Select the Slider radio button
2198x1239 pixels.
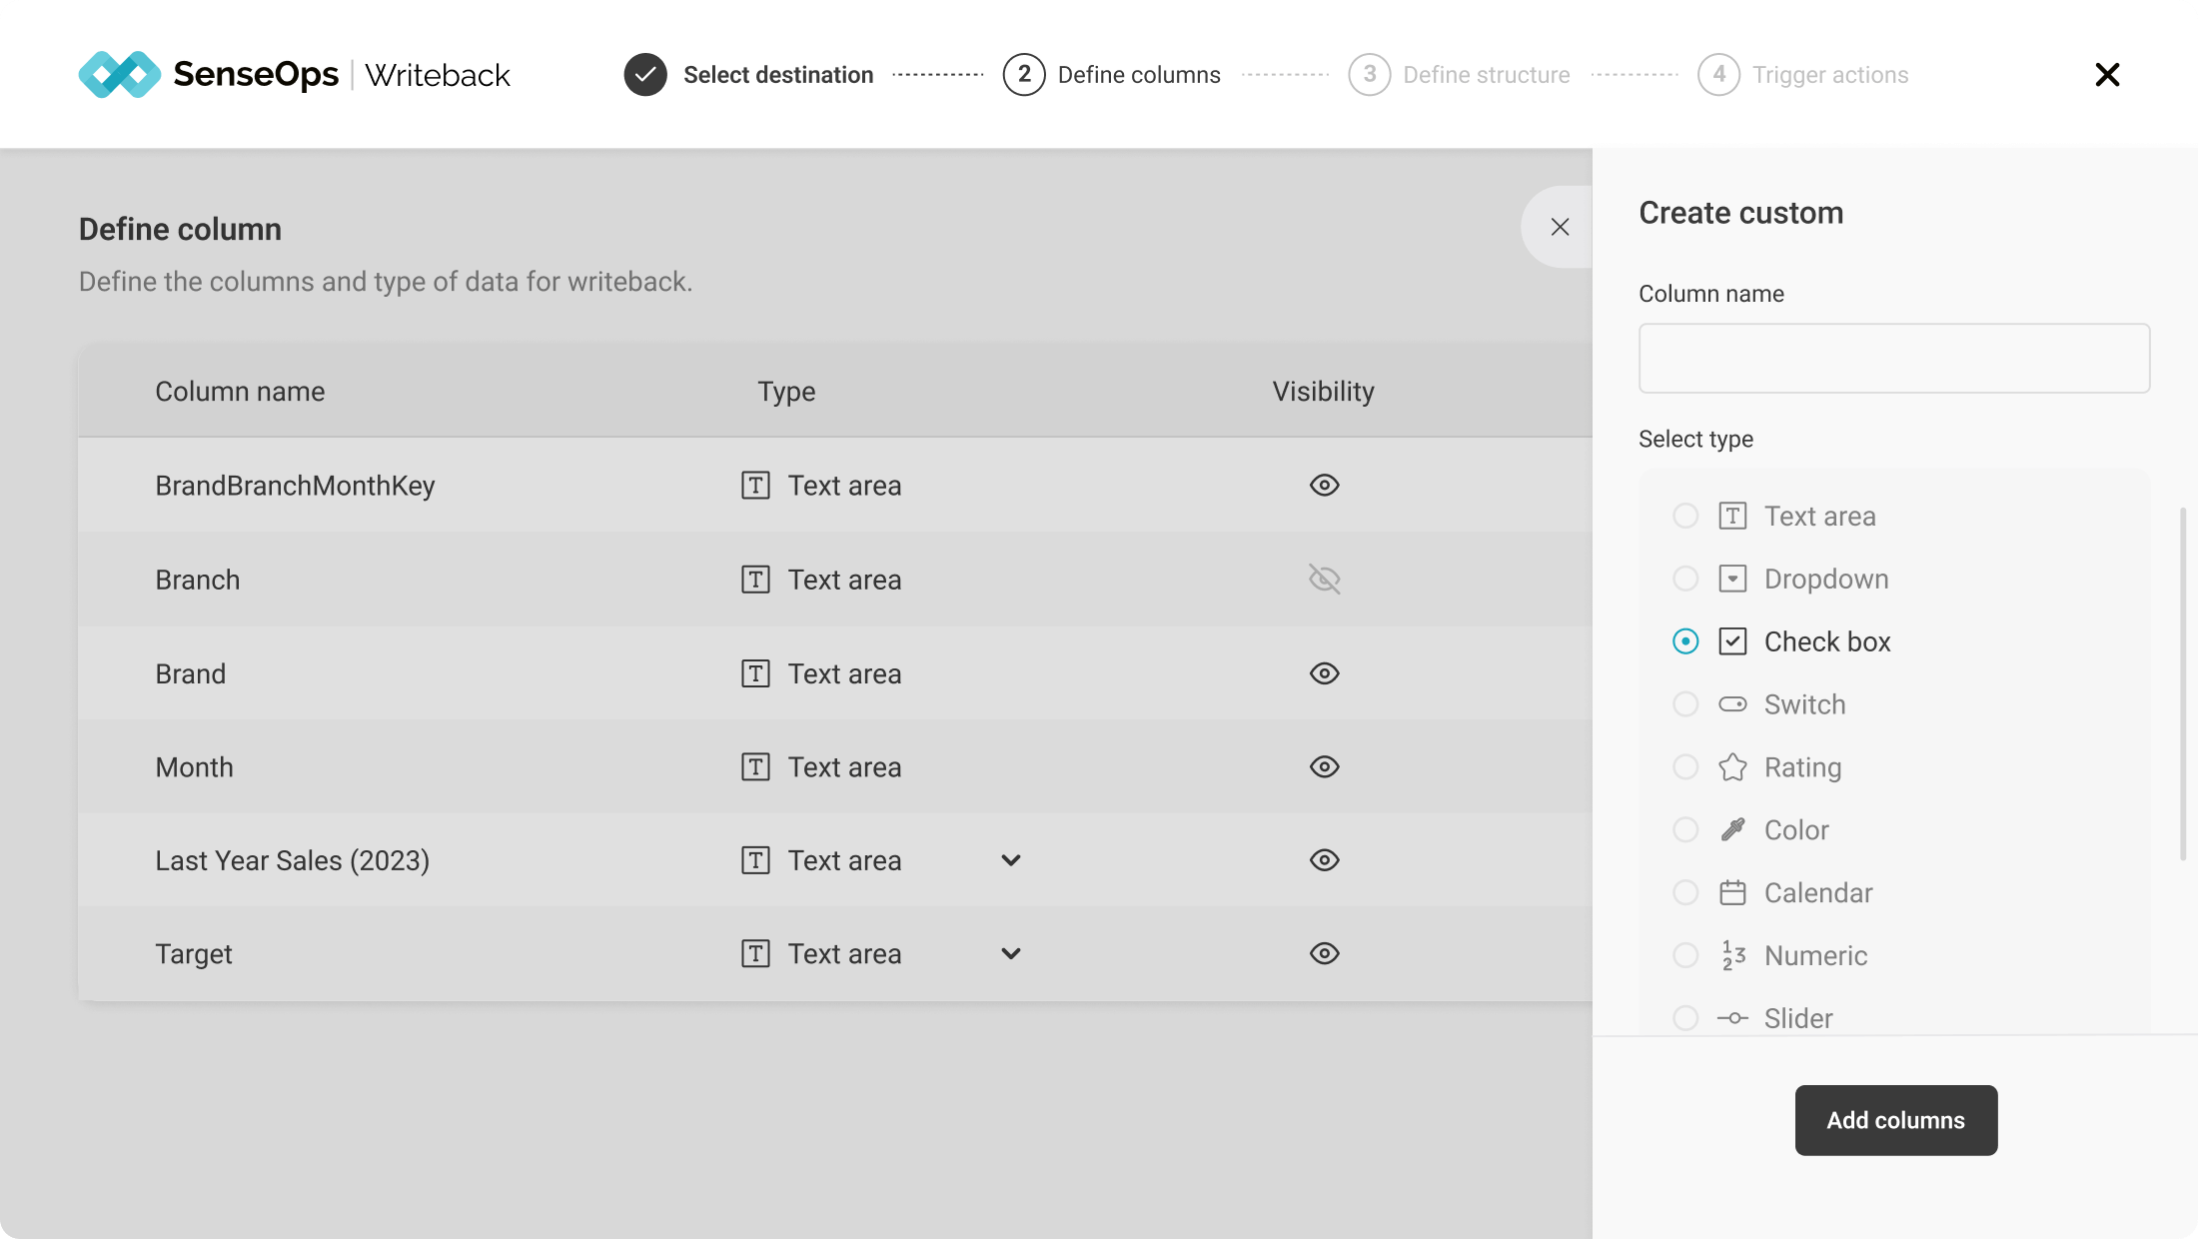pyautogui.click(x=1685, y=1018)
